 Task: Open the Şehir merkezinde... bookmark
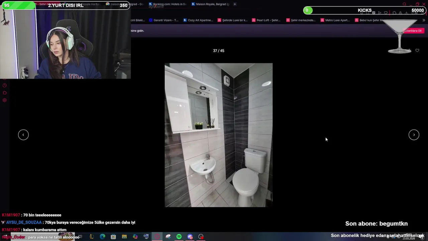click(x=301, y=20)
